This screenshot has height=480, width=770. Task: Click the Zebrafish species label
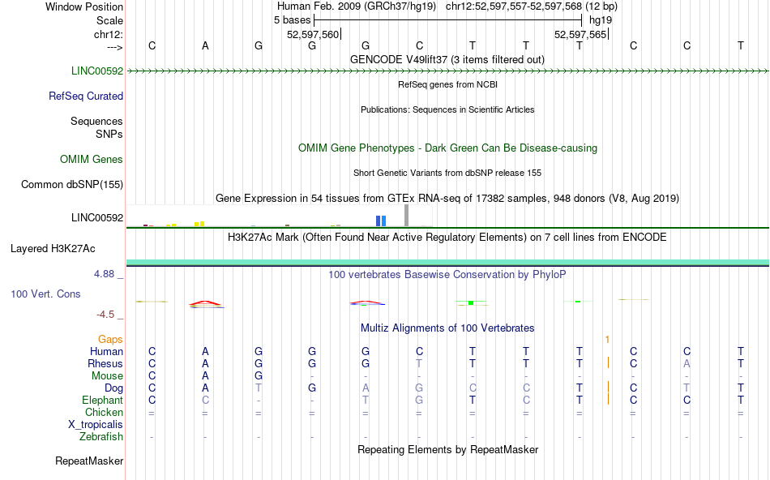pyautogui.click(x=101, y=436)
